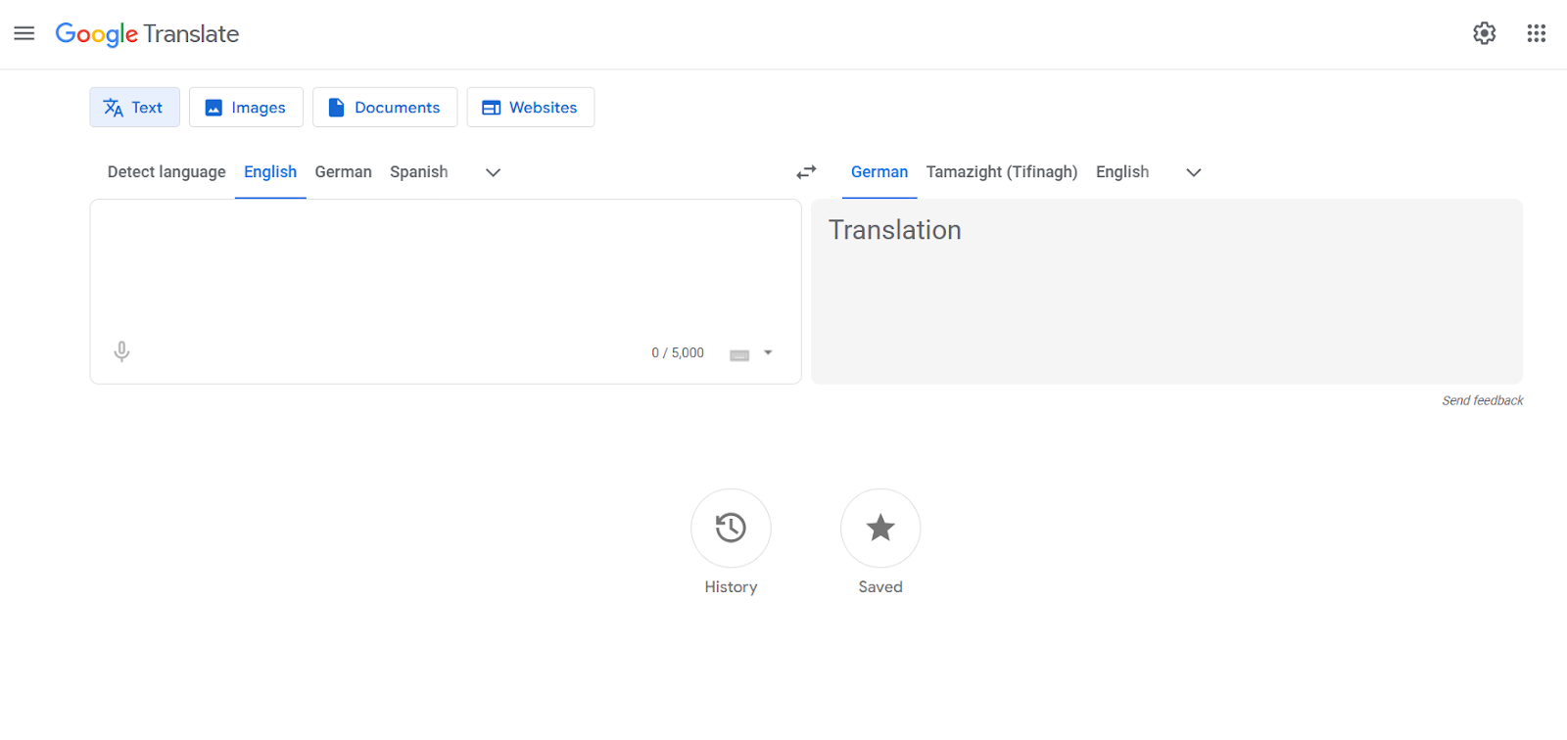Select English as source language
Image resolution: width=1567 pixels, height=740 pixels.
(270, 172)
